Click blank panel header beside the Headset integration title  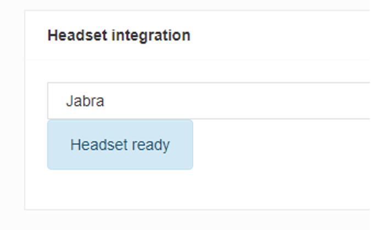(279, 36)
